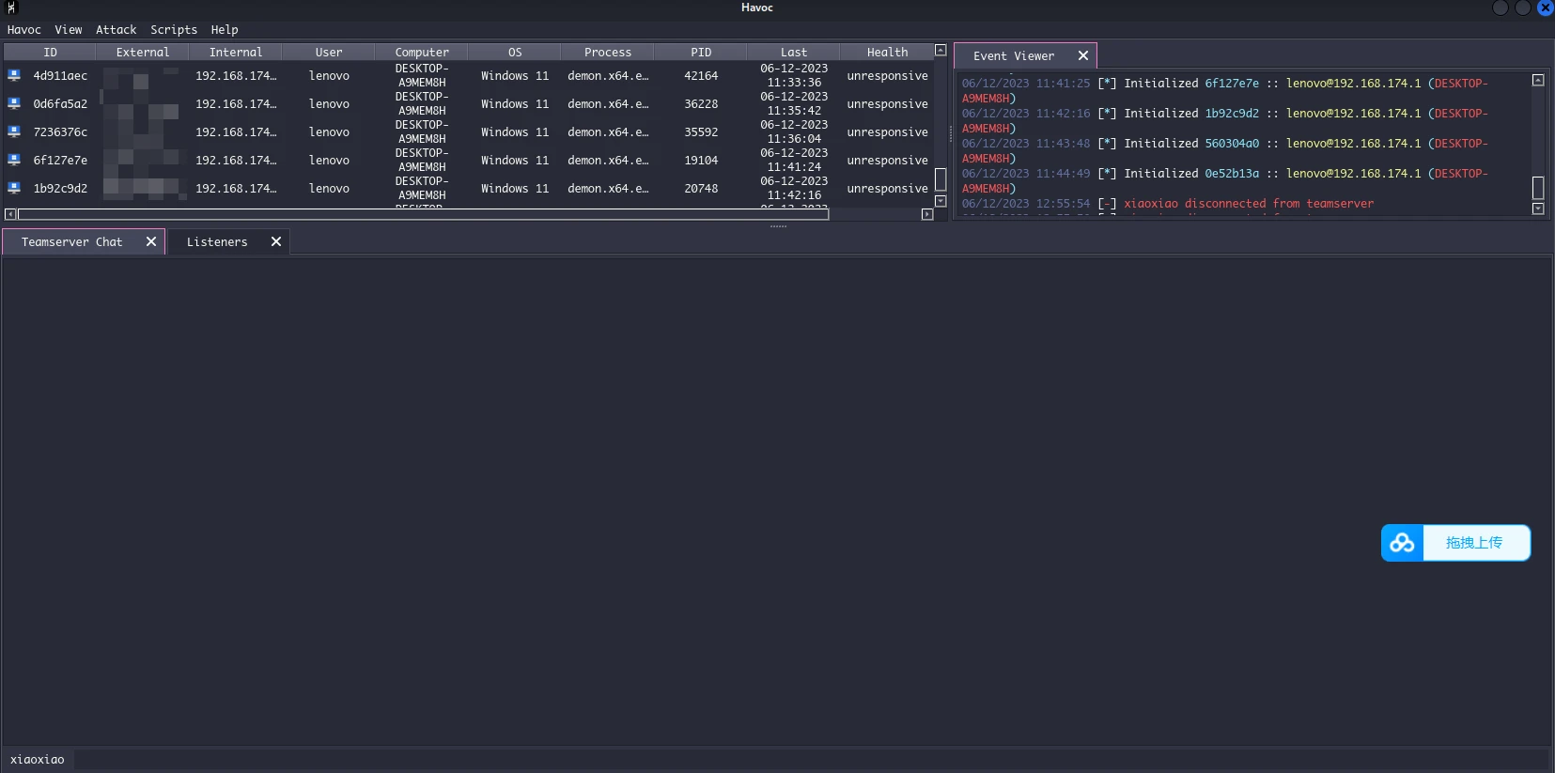The height and width of the screenshot is (773, 1555).
Task: Sort sessions by External column header
Action: tap(143, 53)
